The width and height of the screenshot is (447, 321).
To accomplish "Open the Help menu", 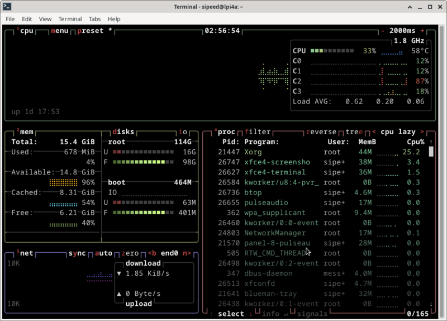I will point(114,19).
